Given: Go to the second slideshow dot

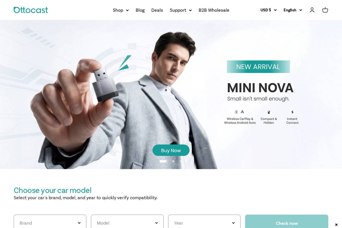Looking at the screenshot, I should [x=173, y=161].
